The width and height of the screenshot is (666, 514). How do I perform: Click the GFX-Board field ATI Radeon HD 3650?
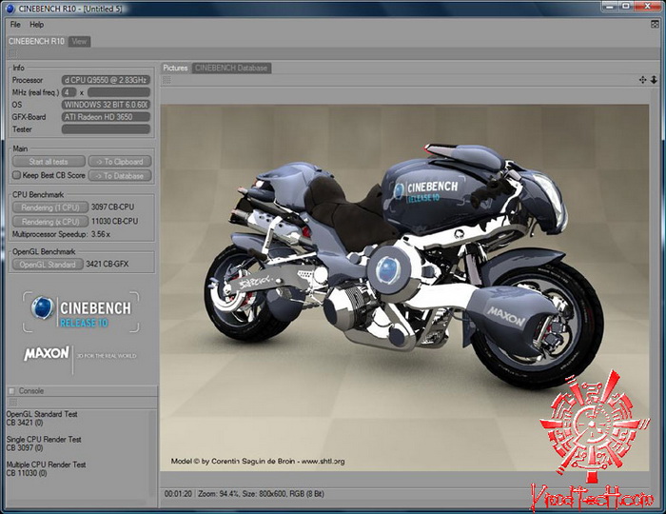coord(106,117)
